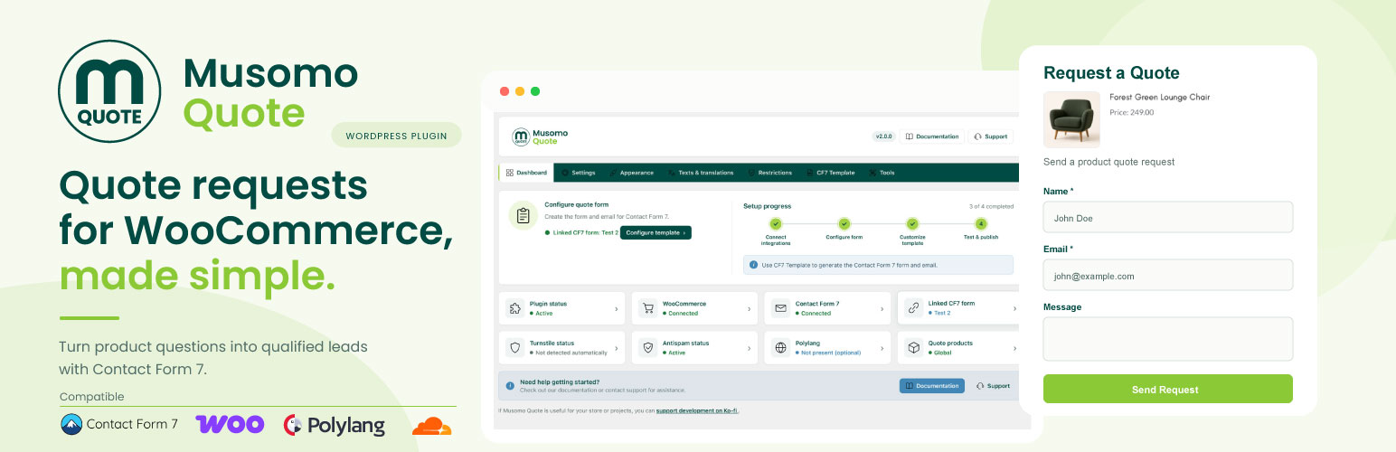The image size is (1396, 452).
Task: Click the empty Message text area
Action: click(1167, 339)
